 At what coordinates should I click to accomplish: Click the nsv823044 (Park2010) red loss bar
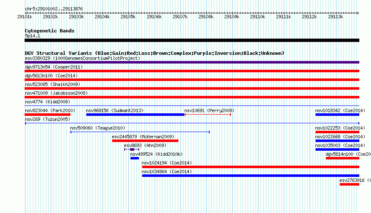(48, 115)
